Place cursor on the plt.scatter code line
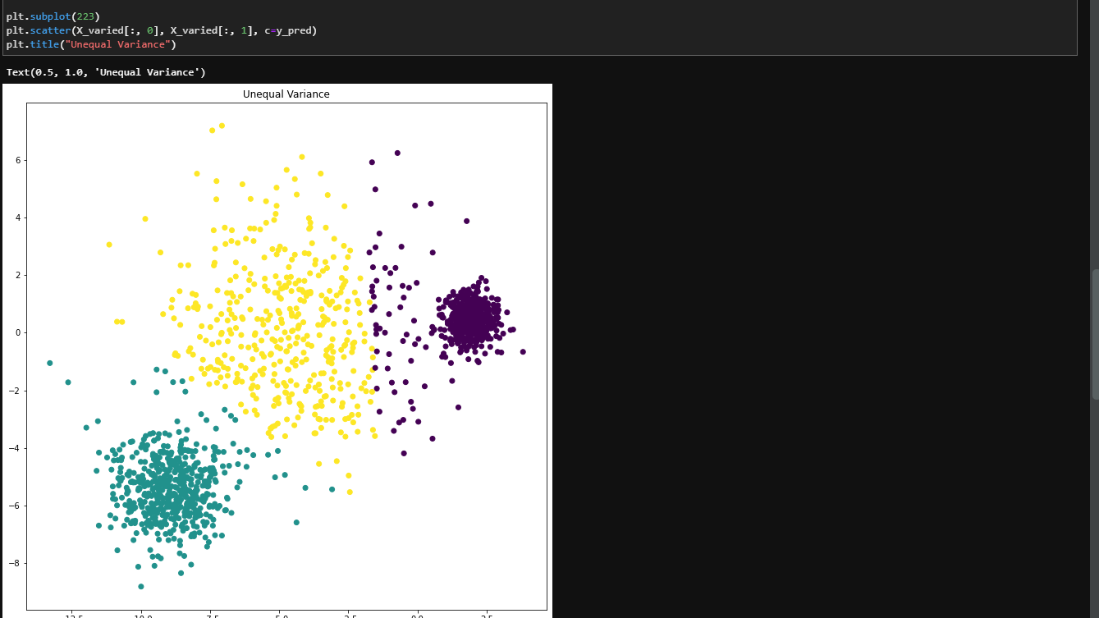Viewport: 1099px width, 618px height. (161, 30)
